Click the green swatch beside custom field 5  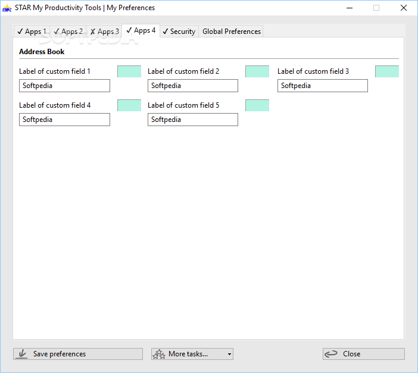click(257, 105)
